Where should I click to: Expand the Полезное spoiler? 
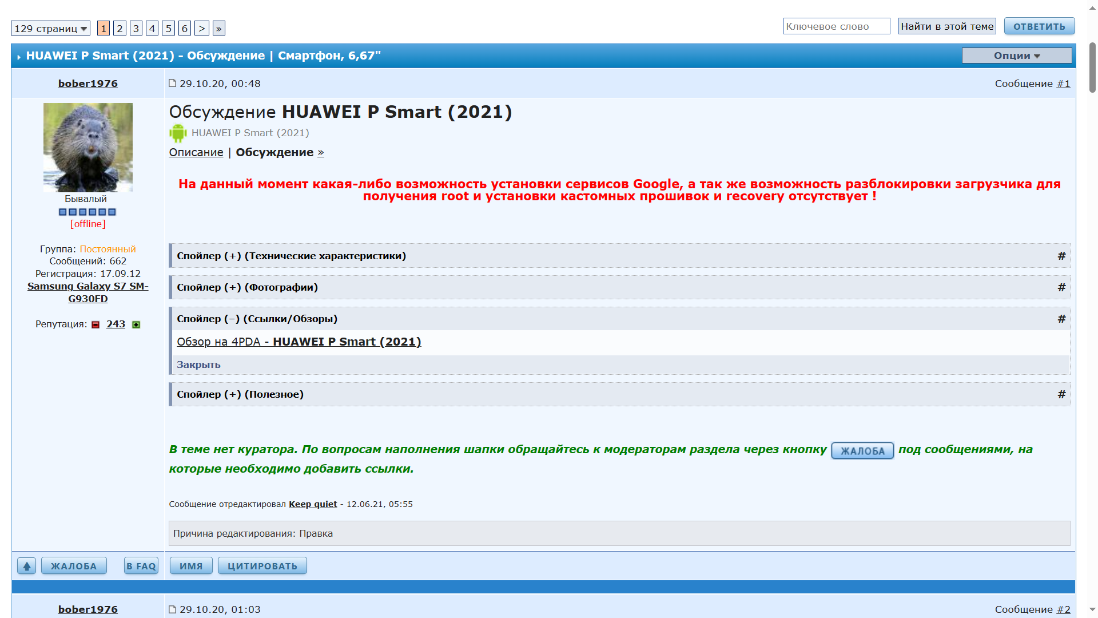click(240, 394)
